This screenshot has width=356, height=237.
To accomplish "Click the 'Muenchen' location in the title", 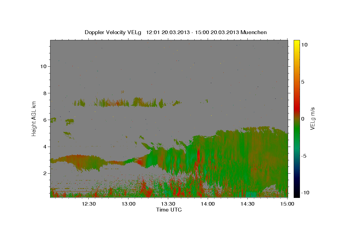I will [x=254, y=32].
